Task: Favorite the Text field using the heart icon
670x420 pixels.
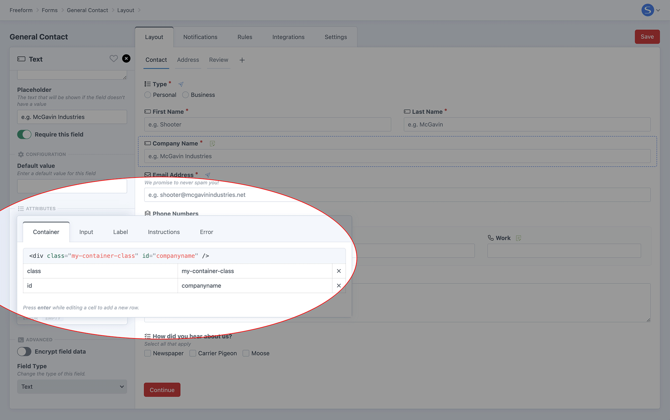Action: point(114,59)
